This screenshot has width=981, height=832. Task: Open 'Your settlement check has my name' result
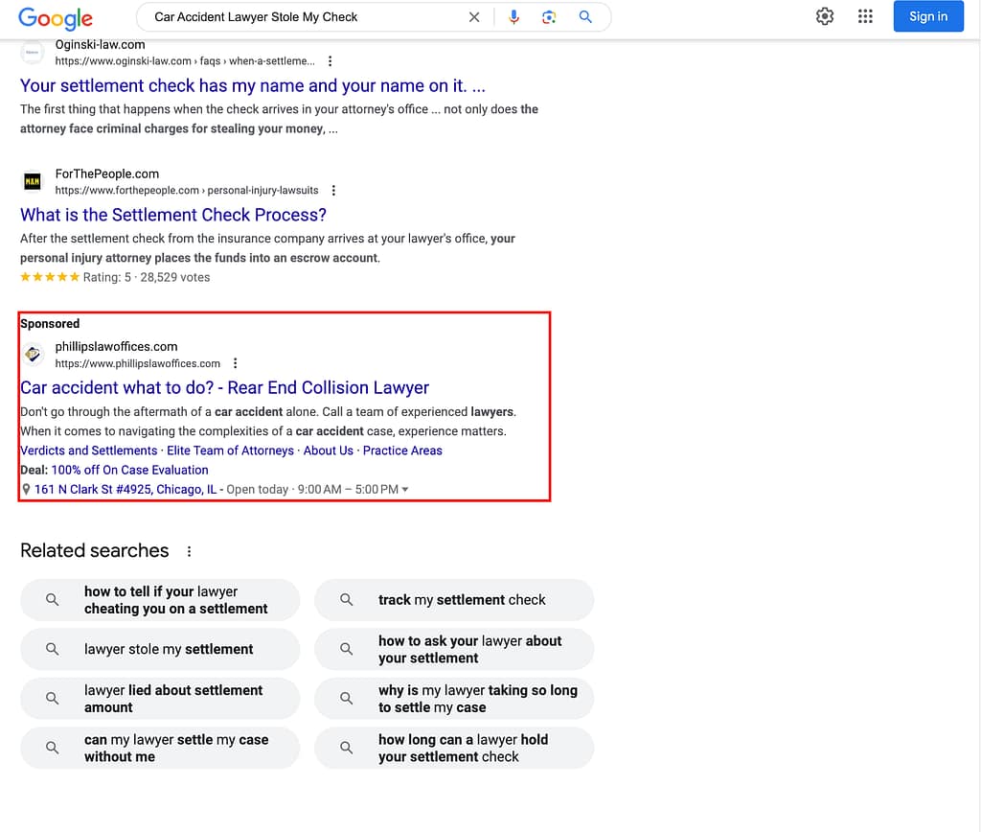point(253,85)
